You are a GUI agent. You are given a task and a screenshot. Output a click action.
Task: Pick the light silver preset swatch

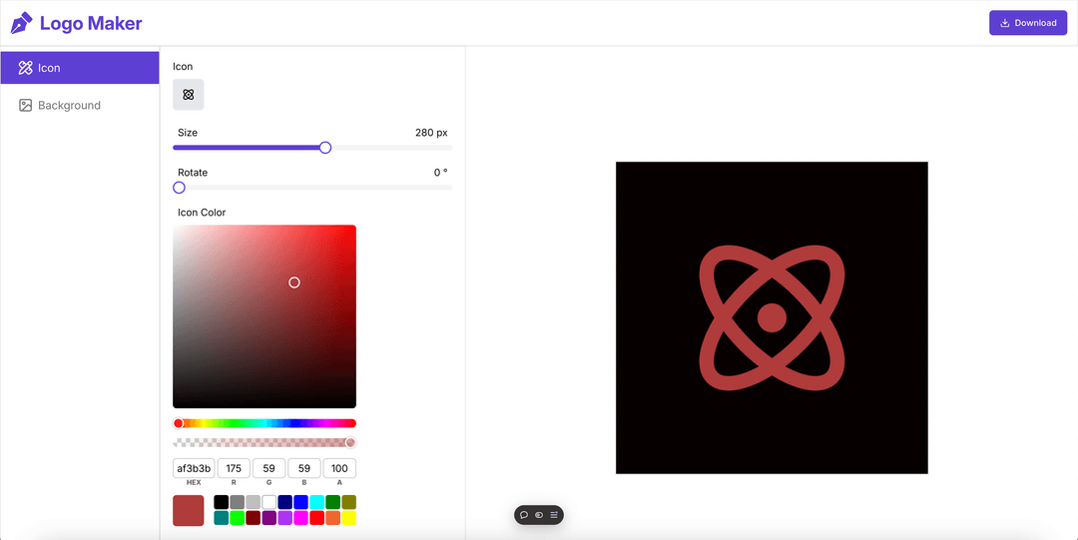253,502
